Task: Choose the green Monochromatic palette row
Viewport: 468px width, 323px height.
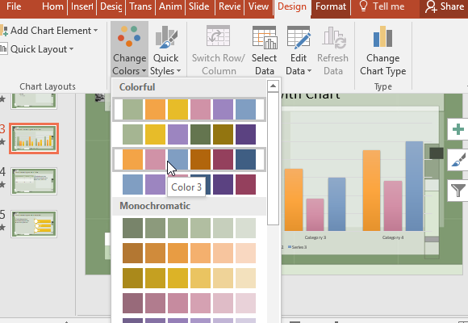Action: point(189,228)
